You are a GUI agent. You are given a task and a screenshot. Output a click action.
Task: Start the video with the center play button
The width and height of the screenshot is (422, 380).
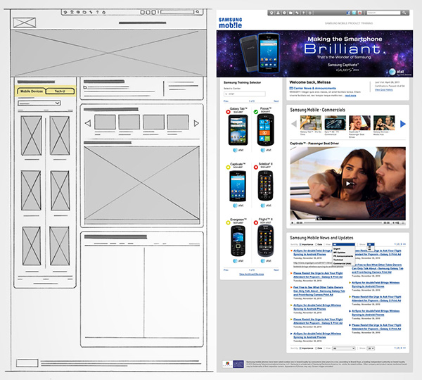pyautogui.click(x=348, y=184)
